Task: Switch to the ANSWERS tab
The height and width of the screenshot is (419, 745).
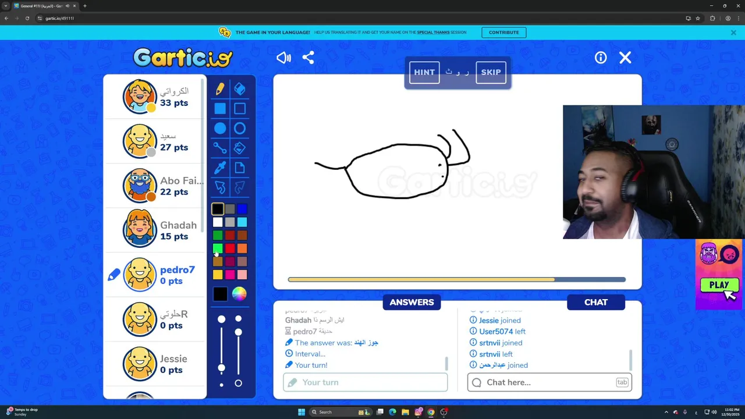Action: click(411, 302)
